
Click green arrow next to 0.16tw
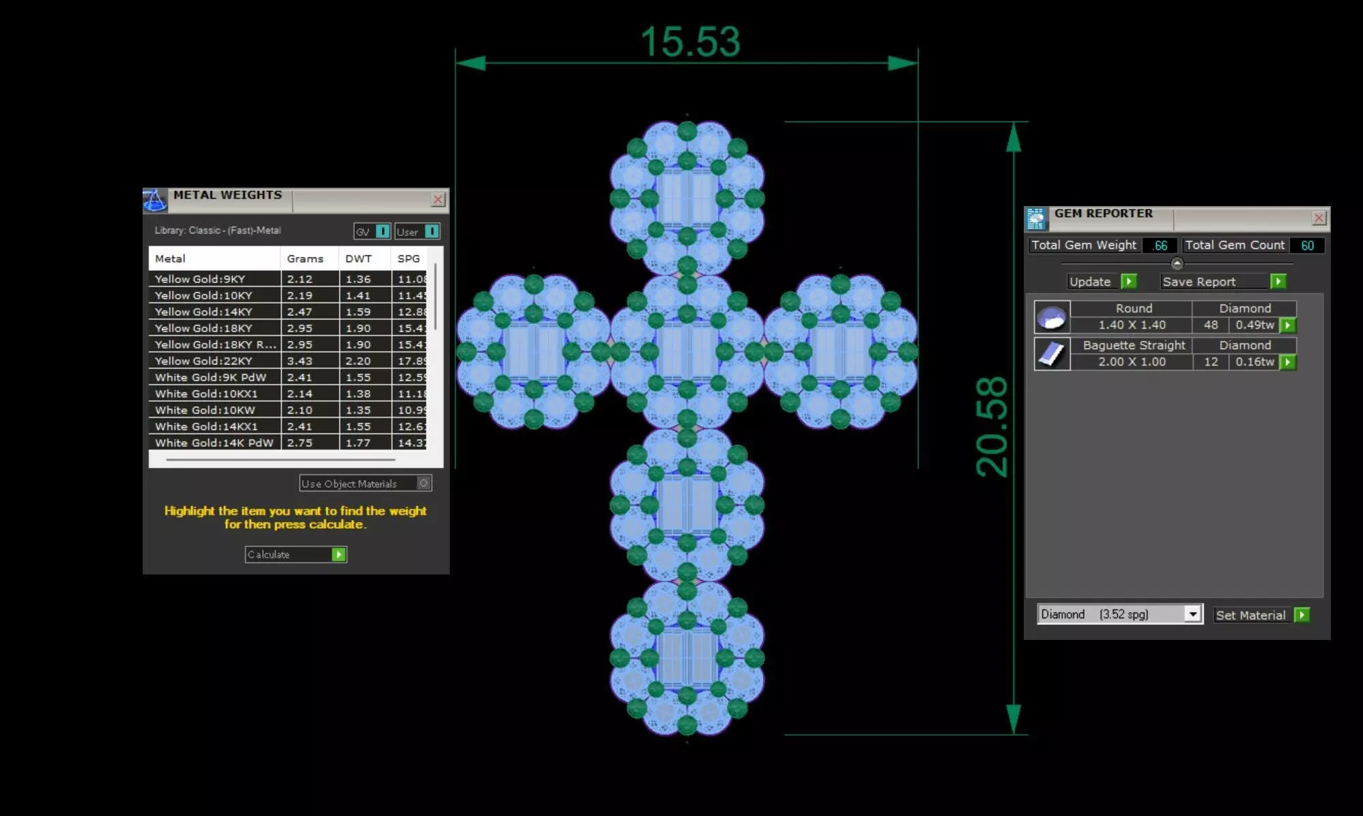coord(1287,362)
